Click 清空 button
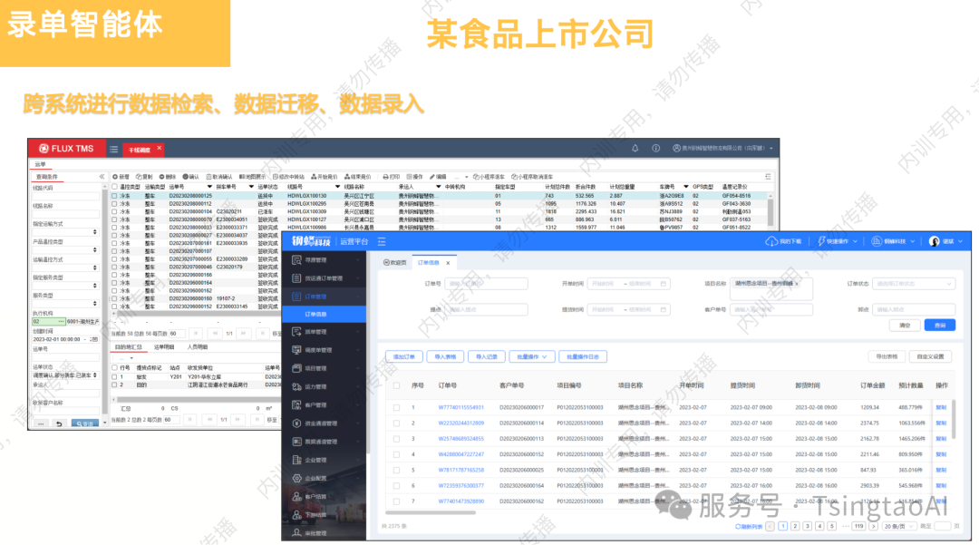Viewport: 979px width, 545px height. point(905,326)
